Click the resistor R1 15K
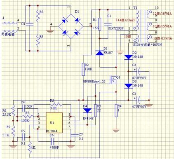The height and width of the screenshot is (159, 174). tap(100, 24)
